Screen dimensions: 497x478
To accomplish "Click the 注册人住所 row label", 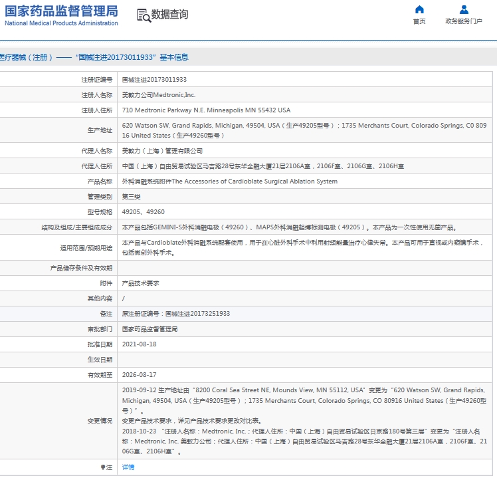I will pyautogui.click(x=96, y=110).
